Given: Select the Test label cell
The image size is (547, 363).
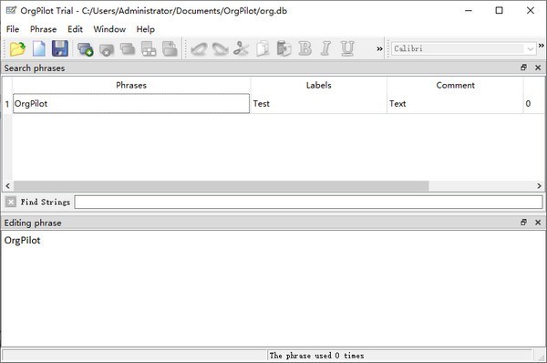Looking at the screenshot, I should pos(318,104).
